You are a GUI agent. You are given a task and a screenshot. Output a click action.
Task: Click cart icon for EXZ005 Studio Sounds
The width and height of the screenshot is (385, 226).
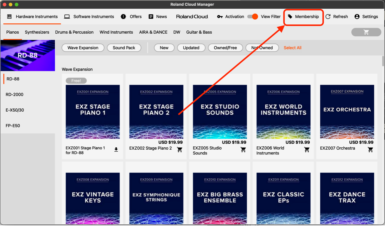click(243, 150)
